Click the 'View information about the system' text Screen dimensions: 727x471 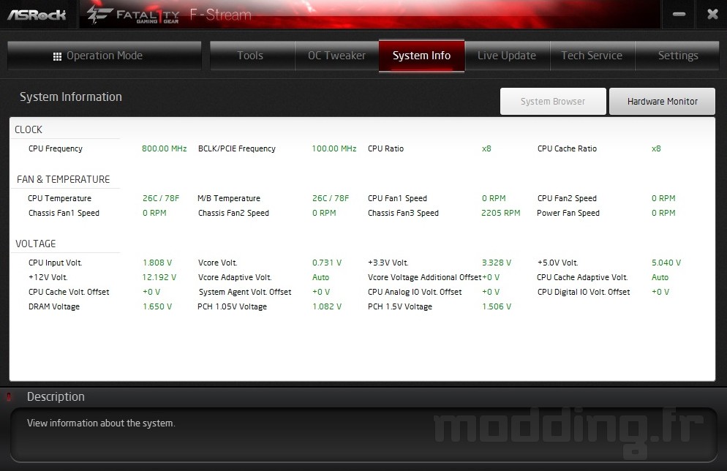(101, 423)
